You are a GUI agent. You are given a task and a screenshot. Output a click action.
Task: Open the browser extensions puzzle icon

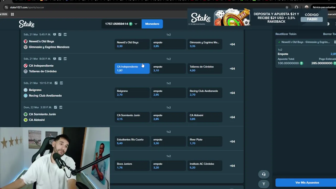(x=296, y=7)
